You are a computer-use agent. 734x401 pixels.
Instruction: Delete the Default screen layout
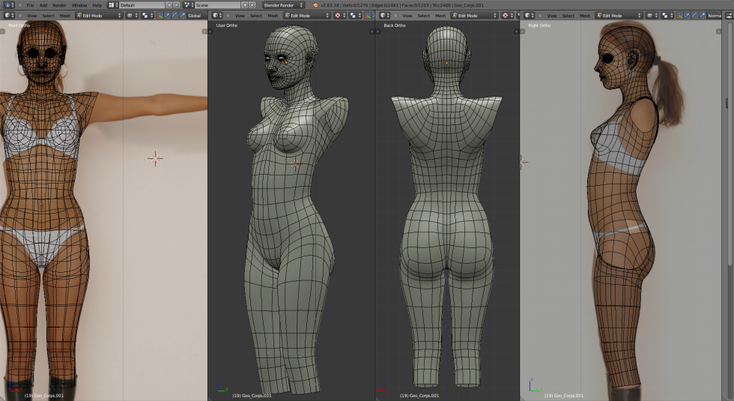tap(177, 4)
